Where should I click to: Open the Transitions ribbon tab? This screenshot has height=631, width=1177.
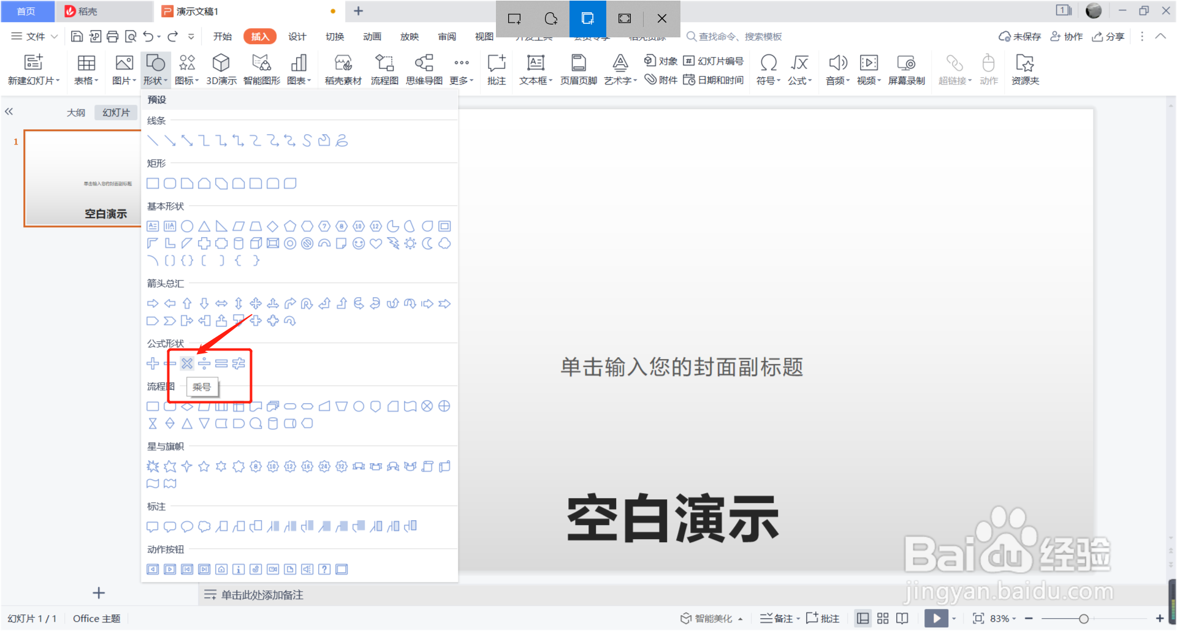point(335,36)
